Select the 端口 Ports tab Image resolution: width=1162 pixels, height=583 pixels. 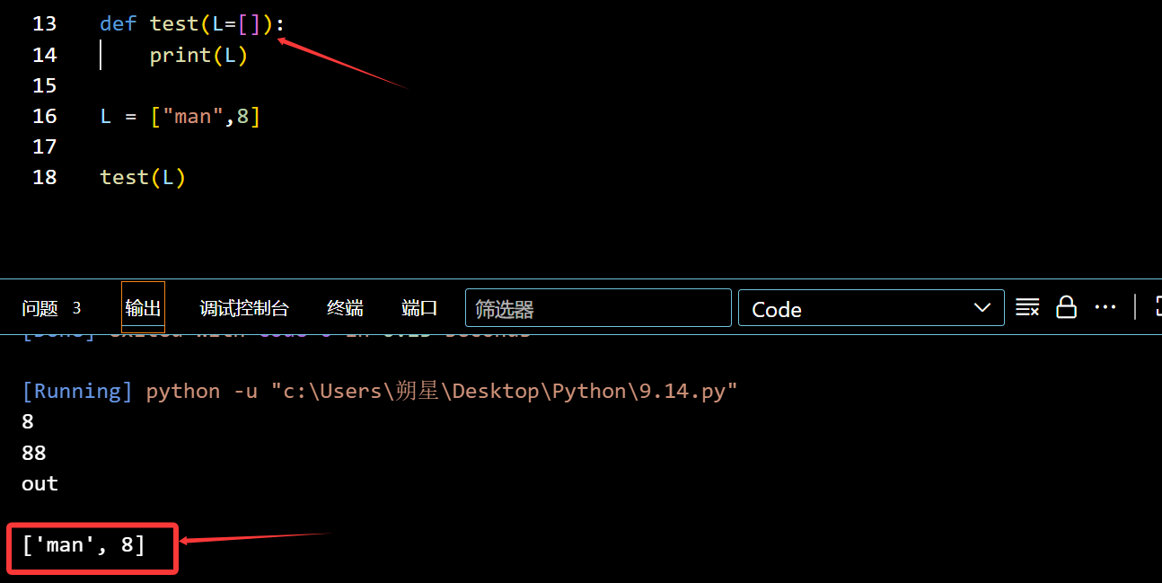418,307
